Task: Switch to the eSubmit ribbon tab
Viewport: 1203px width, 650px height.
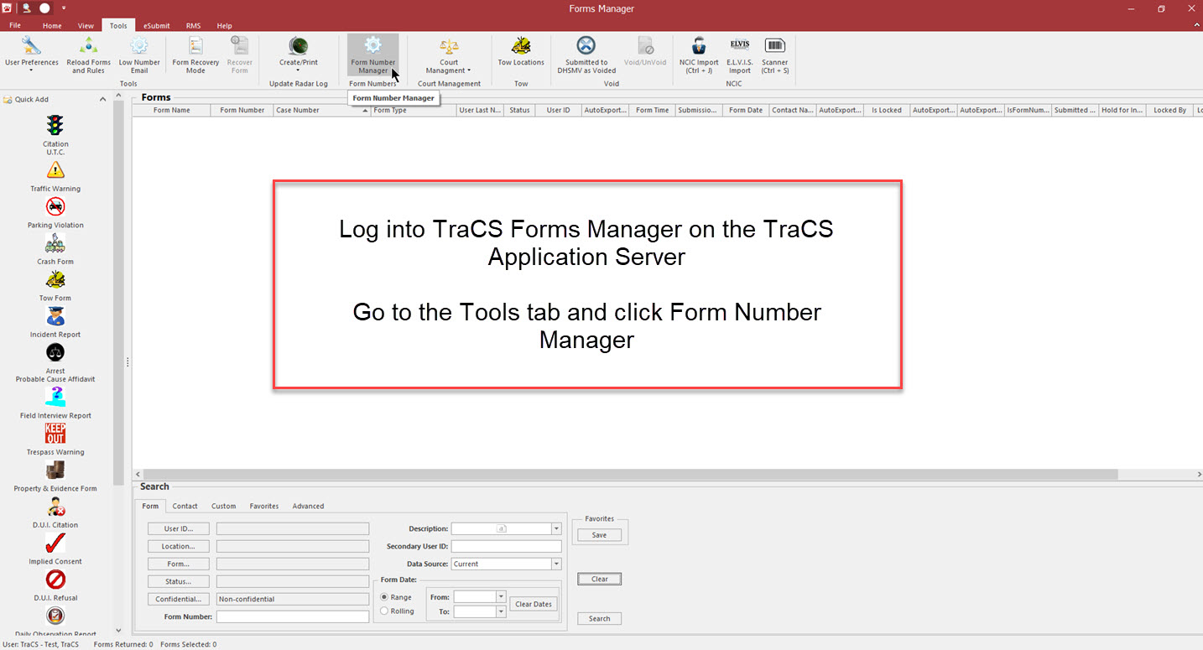Action: coord(156,26)
